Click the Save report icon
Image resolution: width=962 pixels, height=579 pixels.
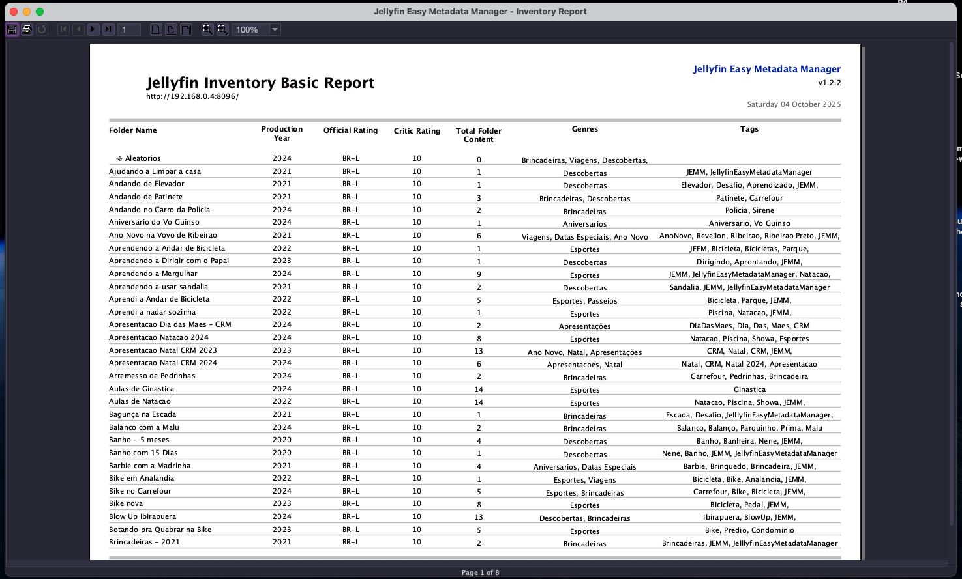(x=12, y=29)
